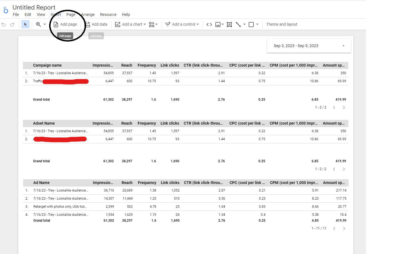
Task: Select the text box tool
Action: [229, 25]
